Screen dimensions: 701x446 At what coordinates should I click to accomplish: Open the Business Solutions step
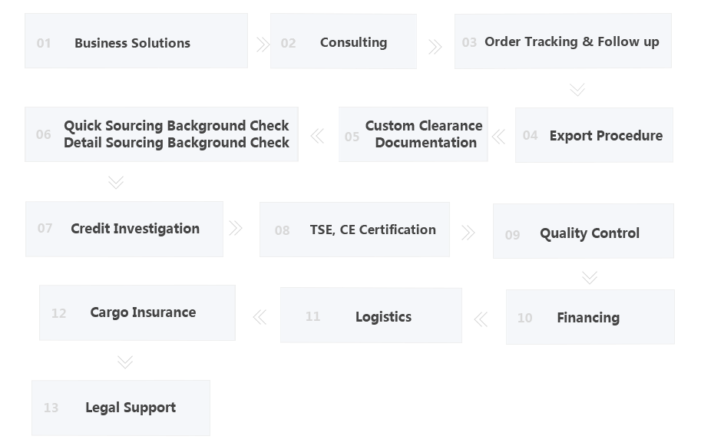click(x=136, y=41)
